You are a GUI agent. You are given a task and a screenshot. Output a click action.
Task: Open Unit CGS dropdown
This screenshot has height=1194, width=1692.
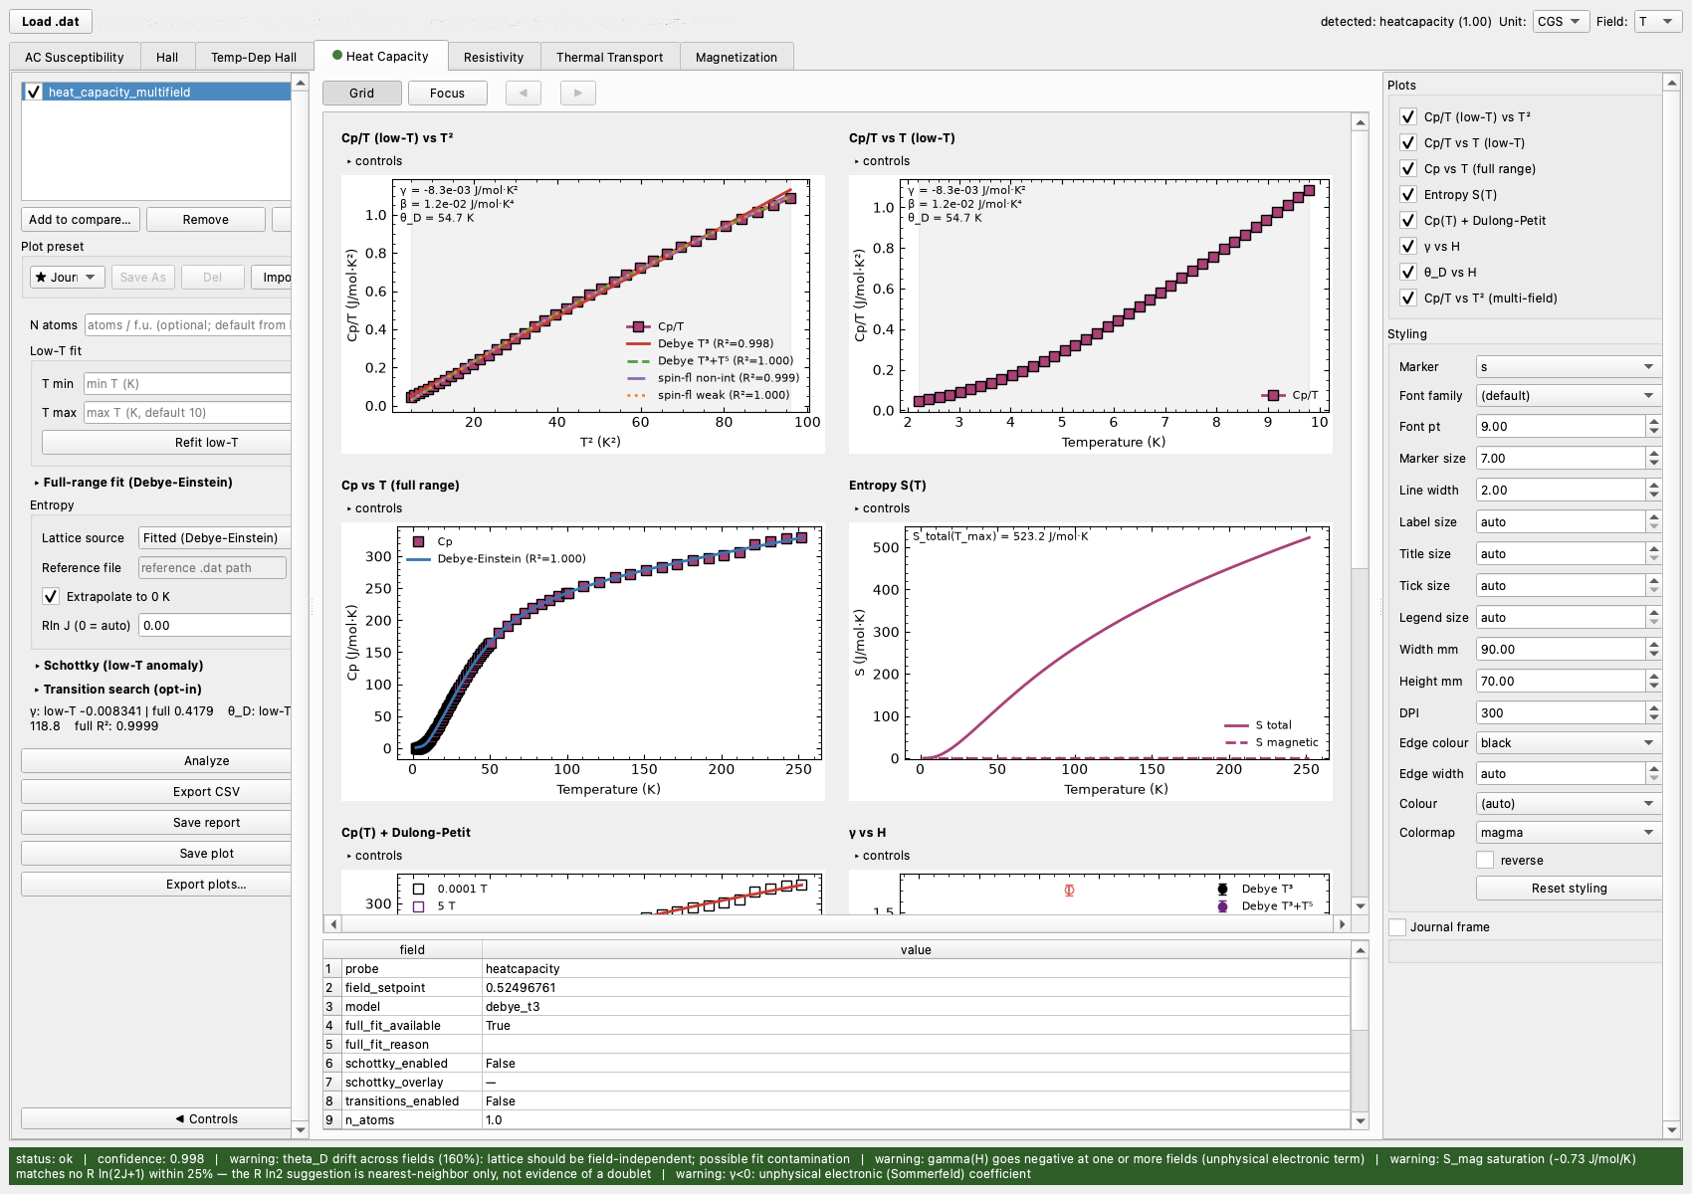[1560, 21]
